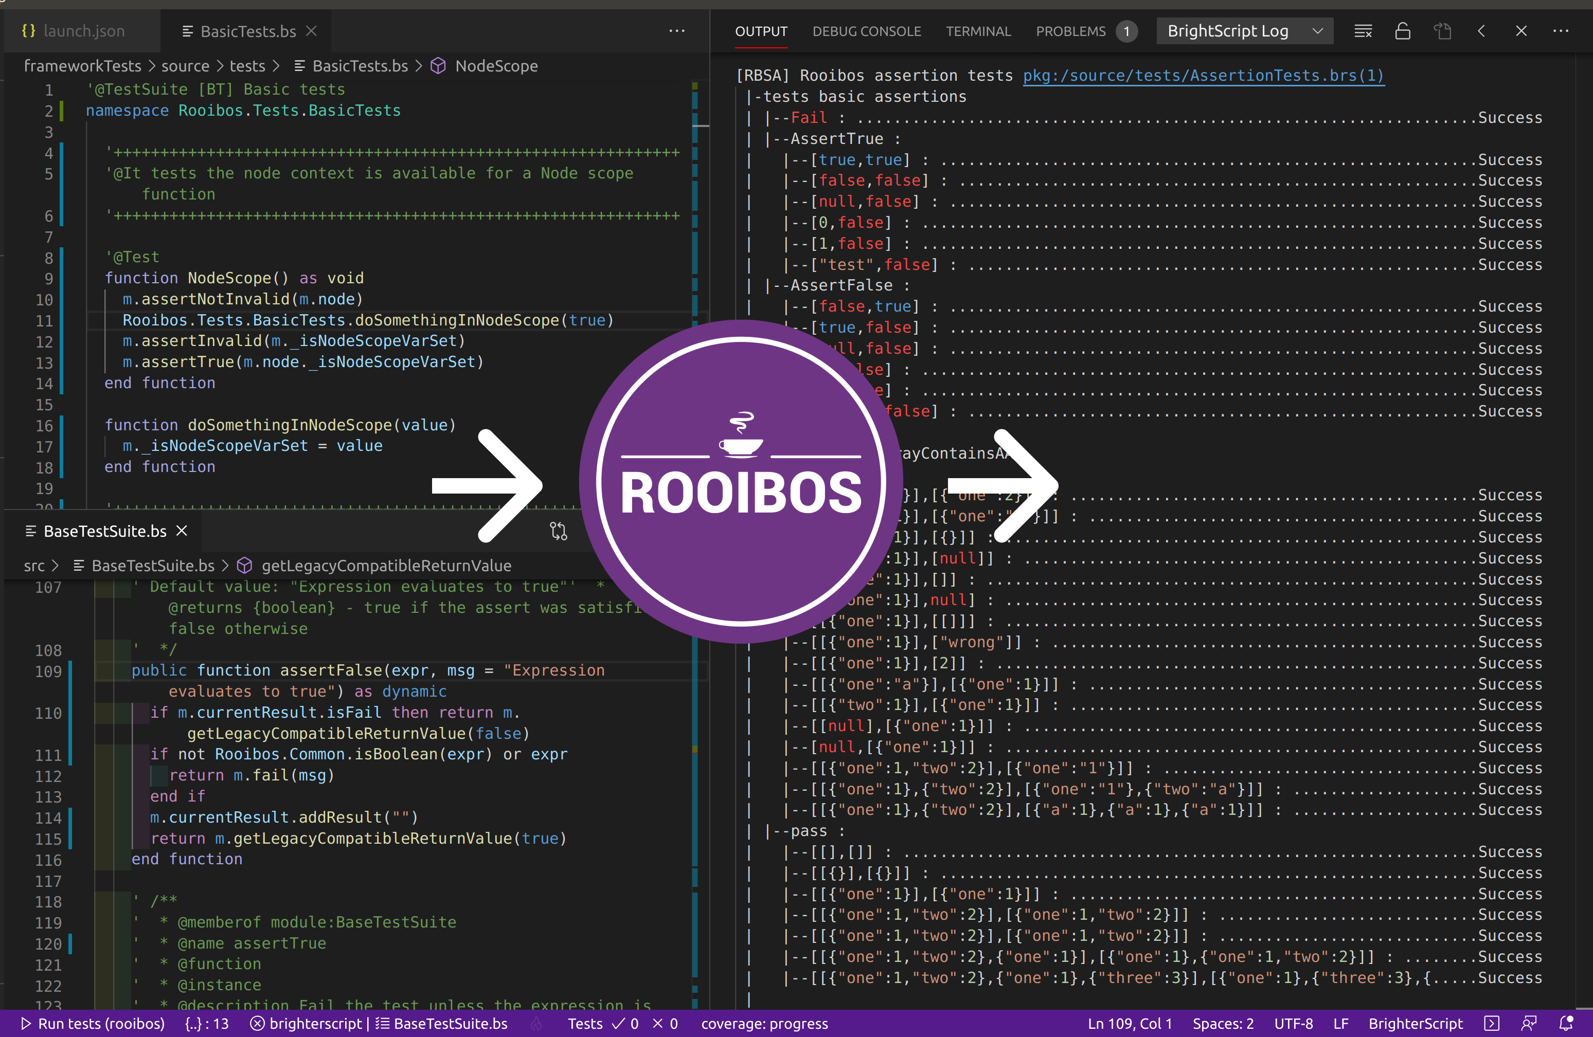The width and height of the screenshot is (1593, 1037).
Task: Click NodeScope in the breadcrumb
Action: (x=496, y=66)
